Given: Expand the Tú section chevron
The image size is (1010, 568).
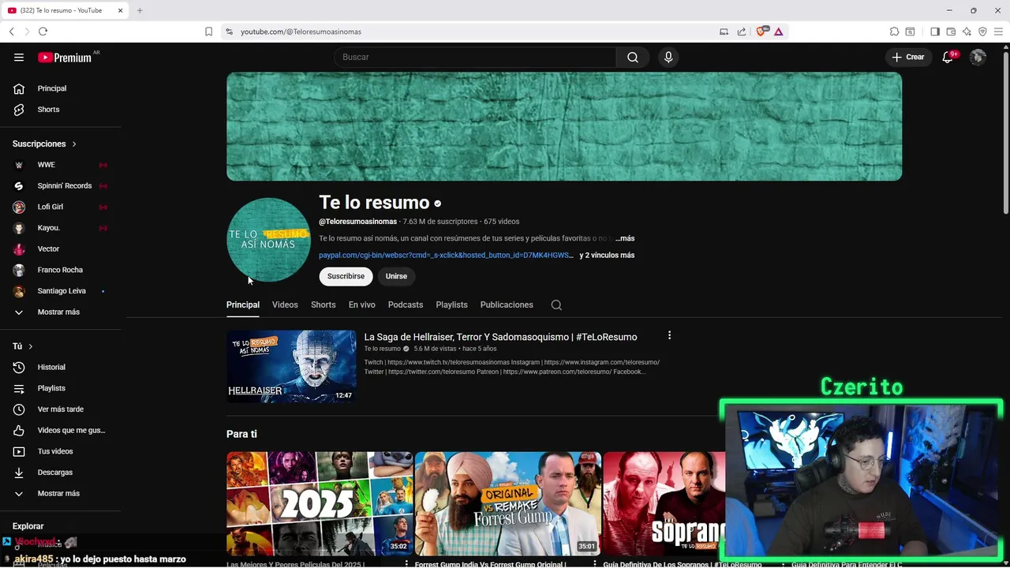Looking at the screenshot, I should [x=31, y=346].
